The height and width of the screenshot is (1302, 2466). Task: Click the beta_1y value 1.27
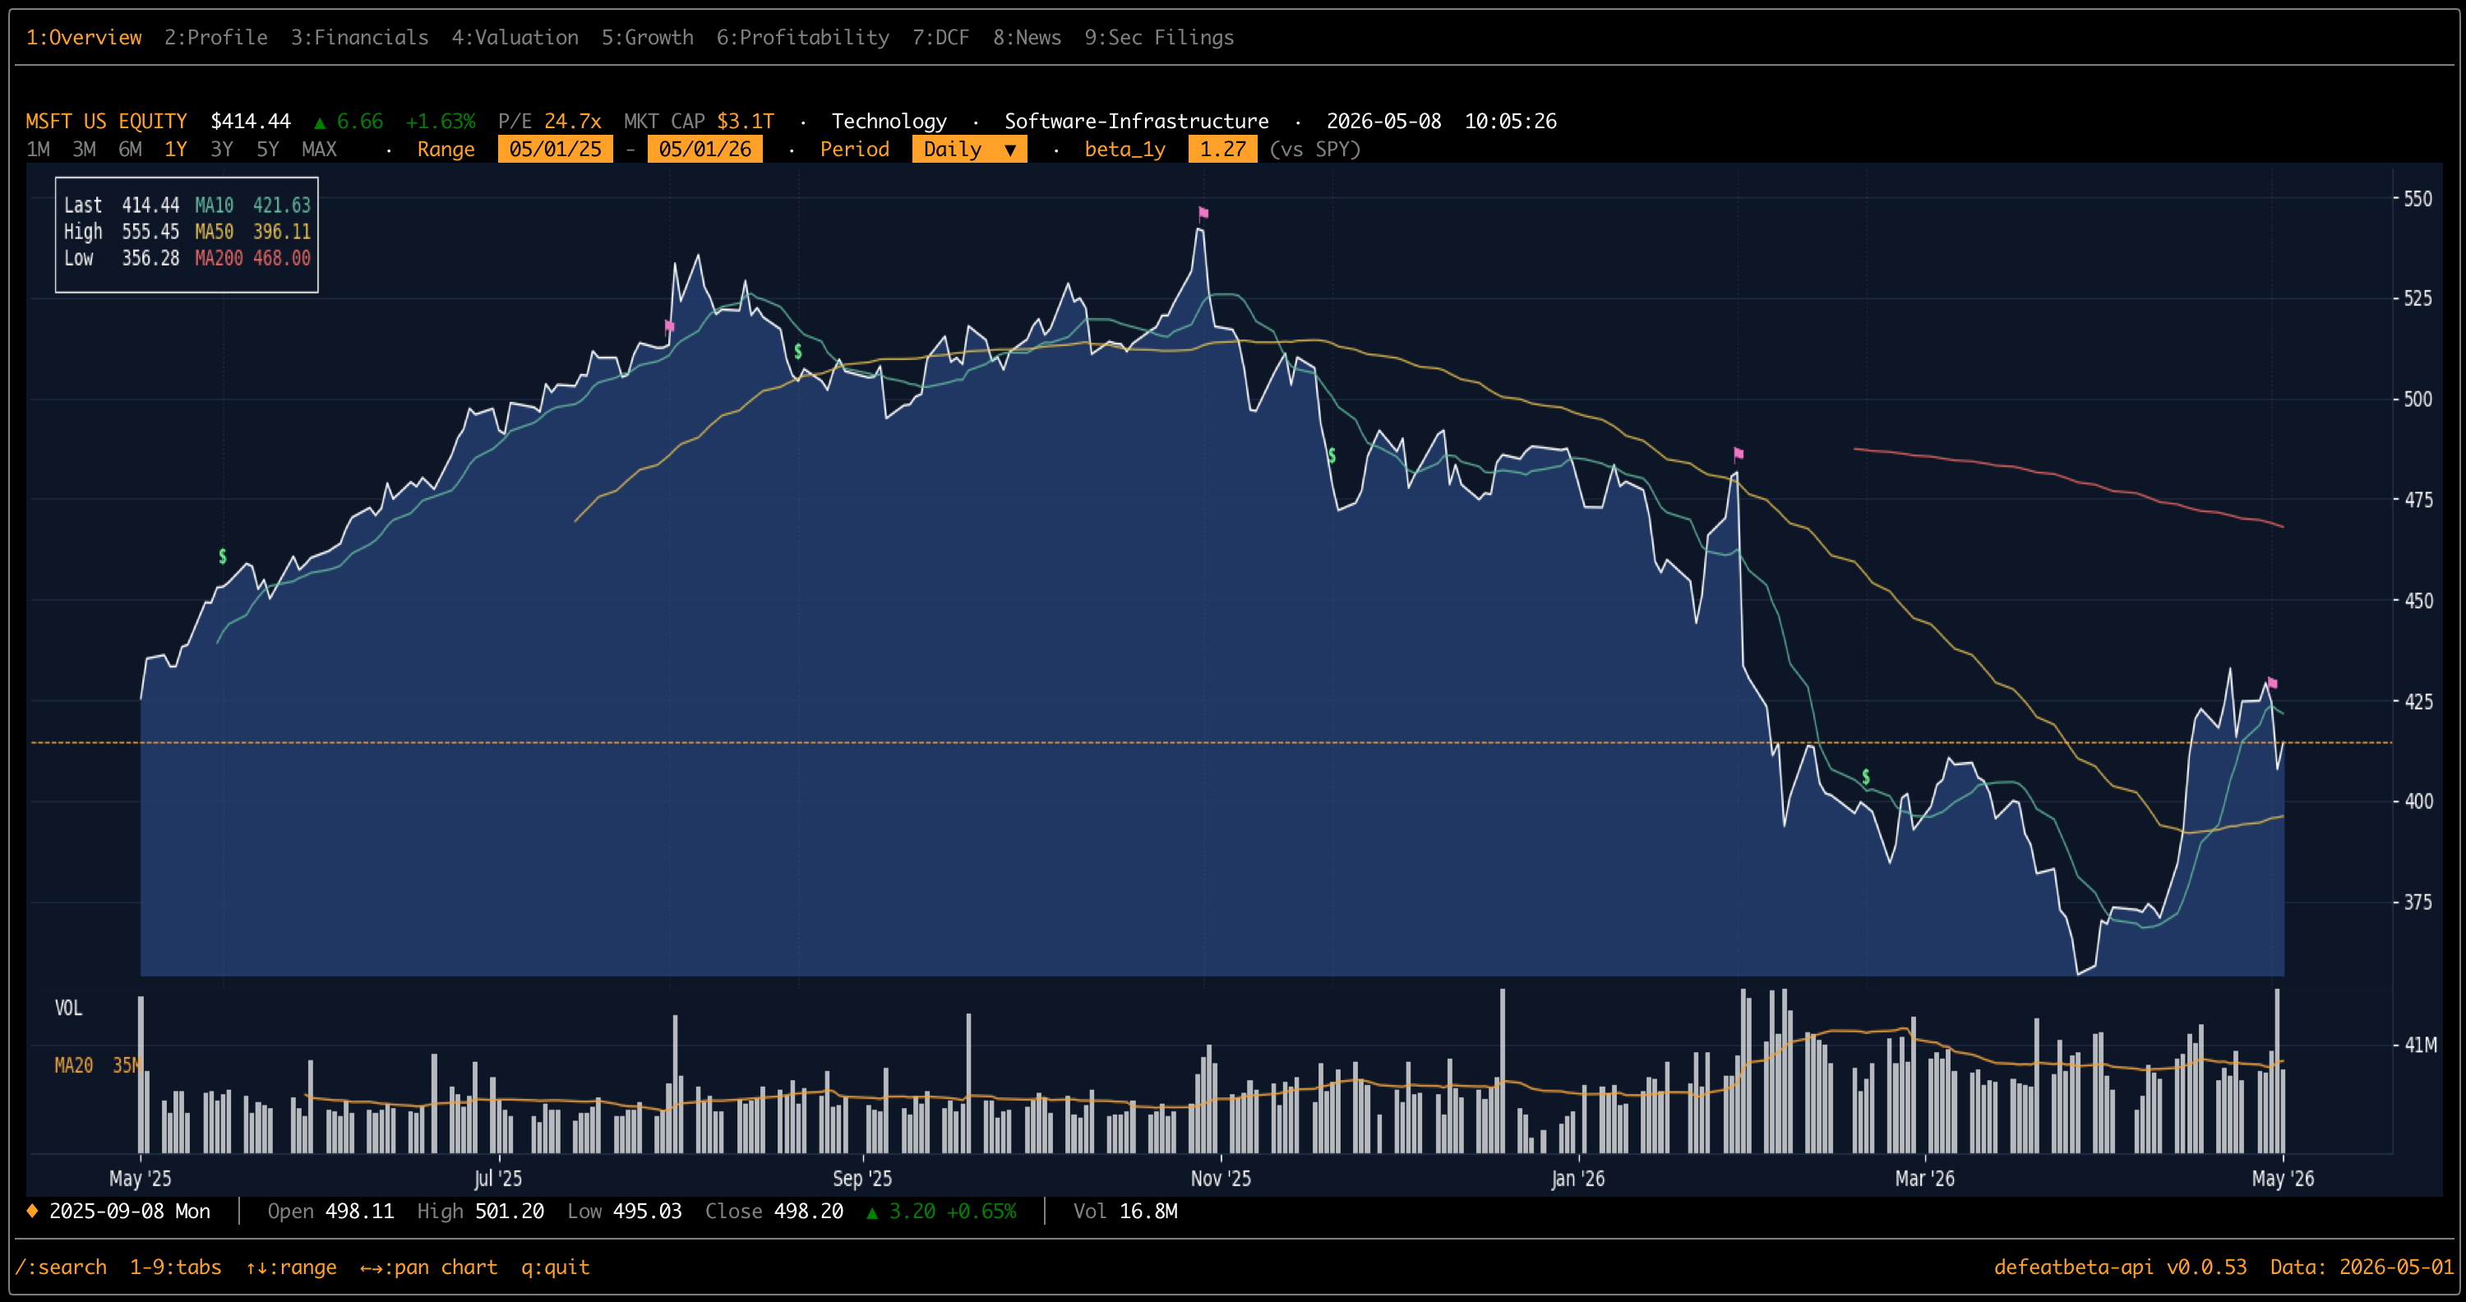pos(1222,150)
